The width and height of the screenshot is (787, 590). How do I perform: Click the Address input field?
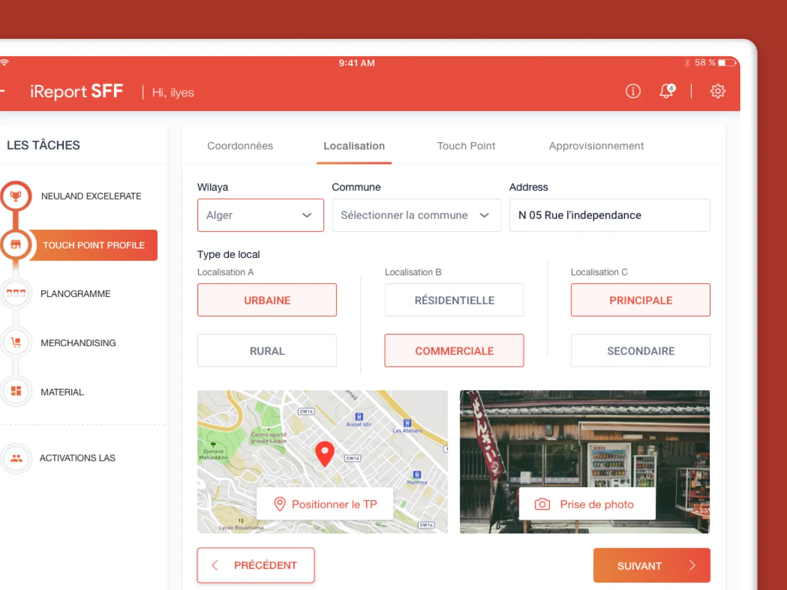(x=609, y=215)
